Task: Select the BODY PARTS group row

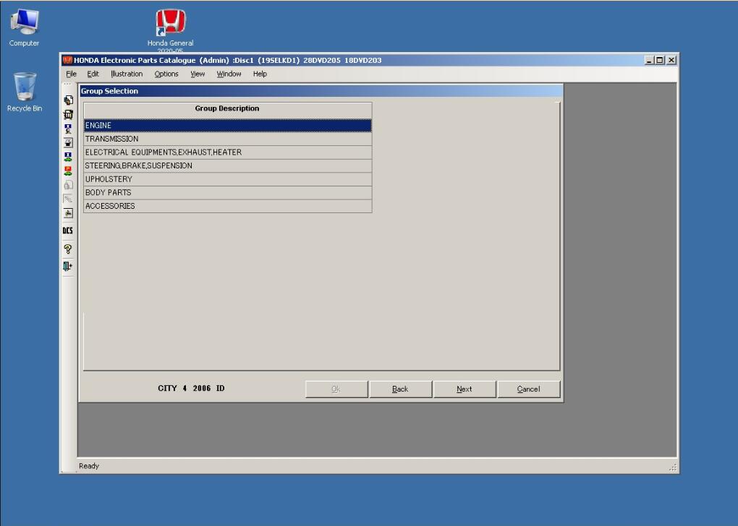Action: point(228,192)
